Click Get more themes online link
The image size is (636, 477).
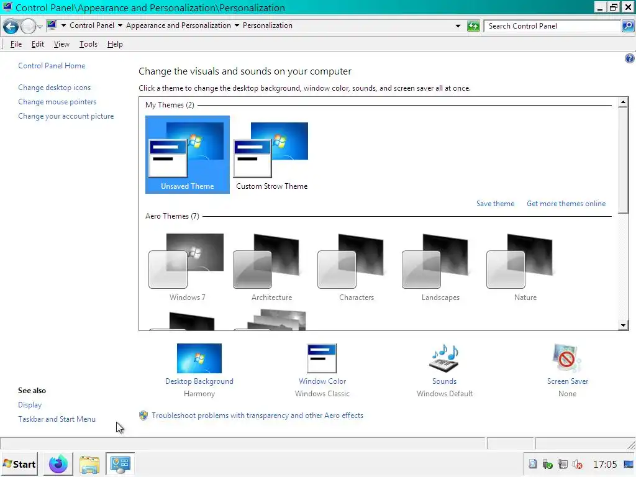coord(566,204)
